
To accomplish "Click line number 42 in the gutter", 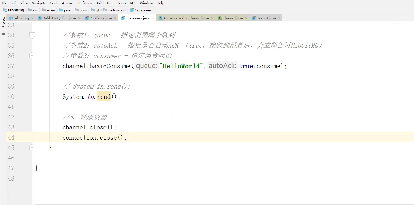I will pyautogui.click(x=11, y=117).
